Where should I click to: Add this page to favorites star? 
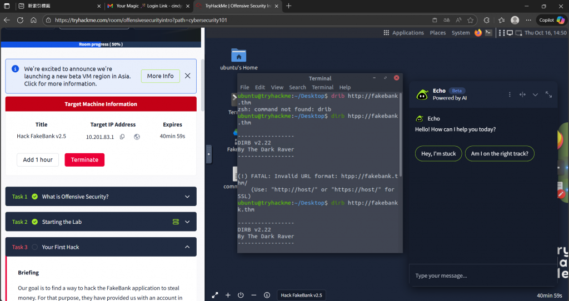pyautogui.click(x=470, y=20)
